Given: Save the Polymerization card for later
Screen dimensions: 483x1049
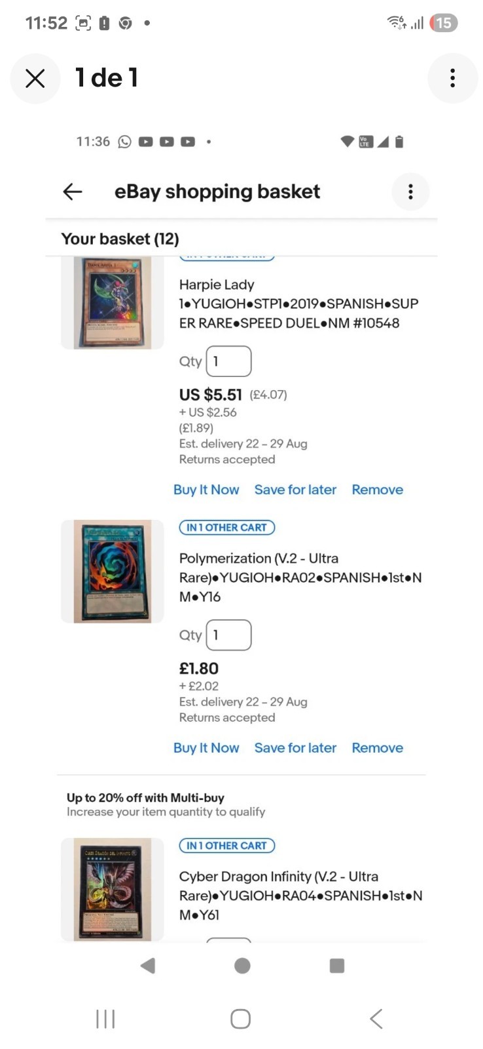Looking at the screenshot, I should click(x=295, y=748).
